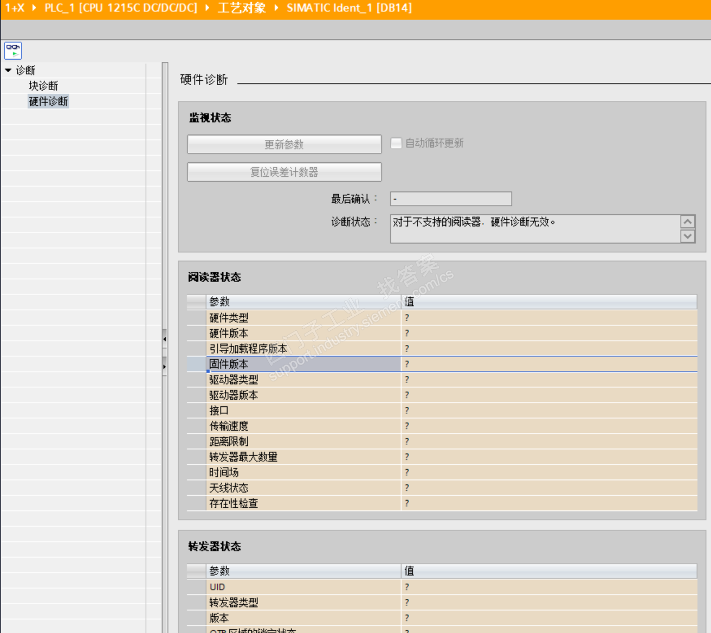Select the 固件版本 row
The image size is (711, 633).
pyautogui.click(x=442, y=364)
